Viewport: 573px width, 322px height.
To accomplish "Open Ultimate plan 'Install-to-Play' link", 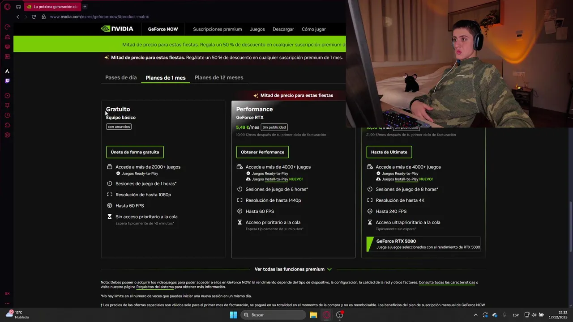I will (x=406, y=179).
